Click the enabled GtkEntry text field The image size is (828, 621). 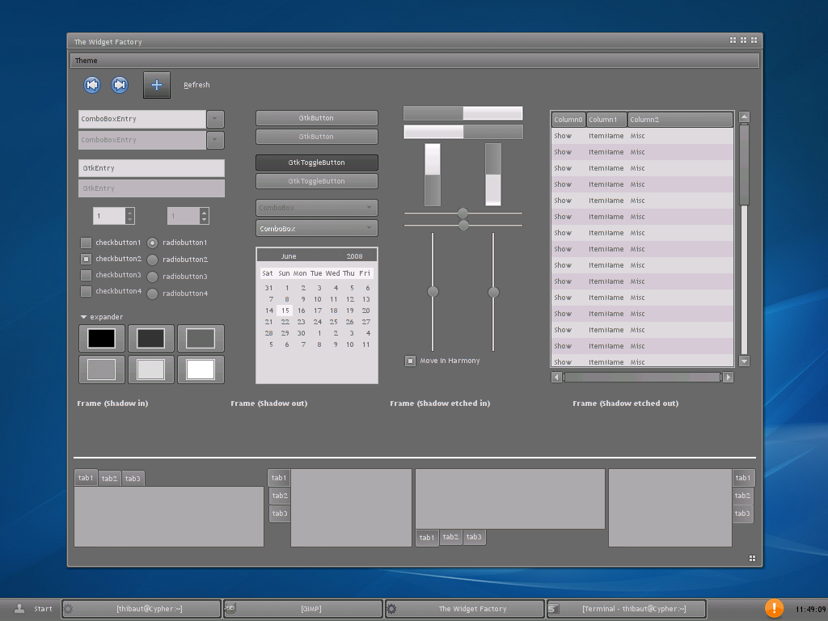pyautogui.click(x=151, y=168)
